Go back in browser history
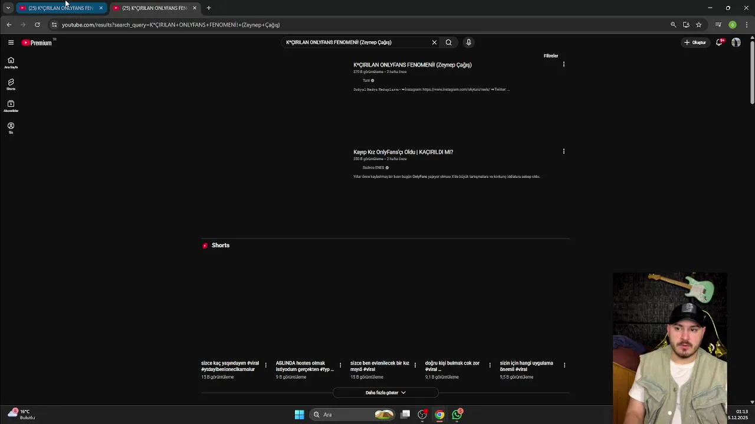Image resolution: width=755 pixels, height=424 pixels. pyautogui.click(x=9, y=25)
